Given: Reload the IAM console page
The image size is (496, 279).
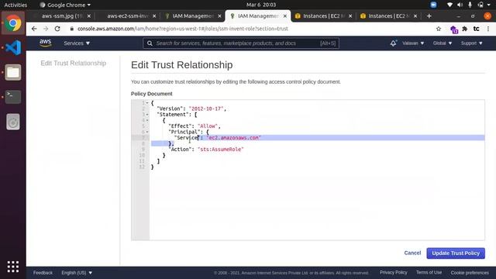Looking at the screenshot, I should 57,29.
